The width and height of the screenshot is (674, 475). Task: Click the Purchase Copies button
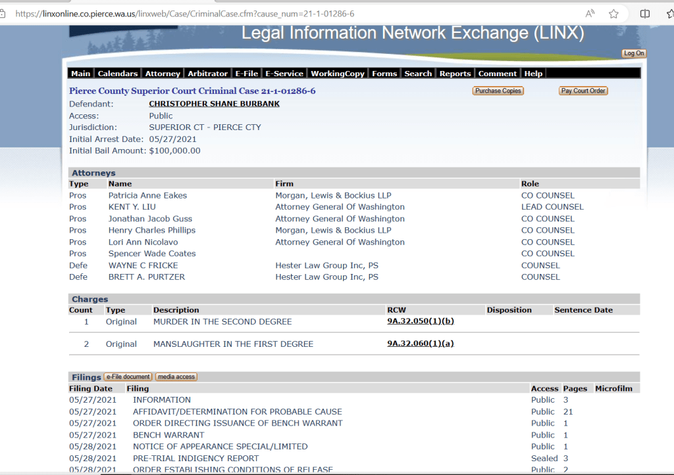coord(498,91)
